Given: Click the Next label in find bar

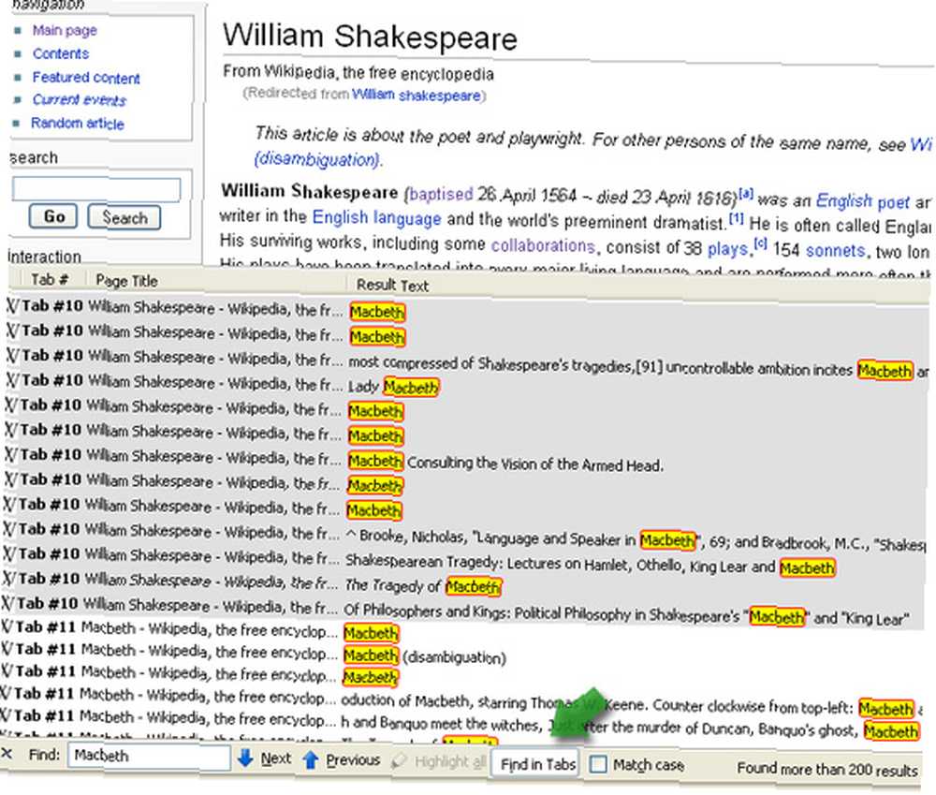Looking at the screenshot, I should click(x=276, y=758).
